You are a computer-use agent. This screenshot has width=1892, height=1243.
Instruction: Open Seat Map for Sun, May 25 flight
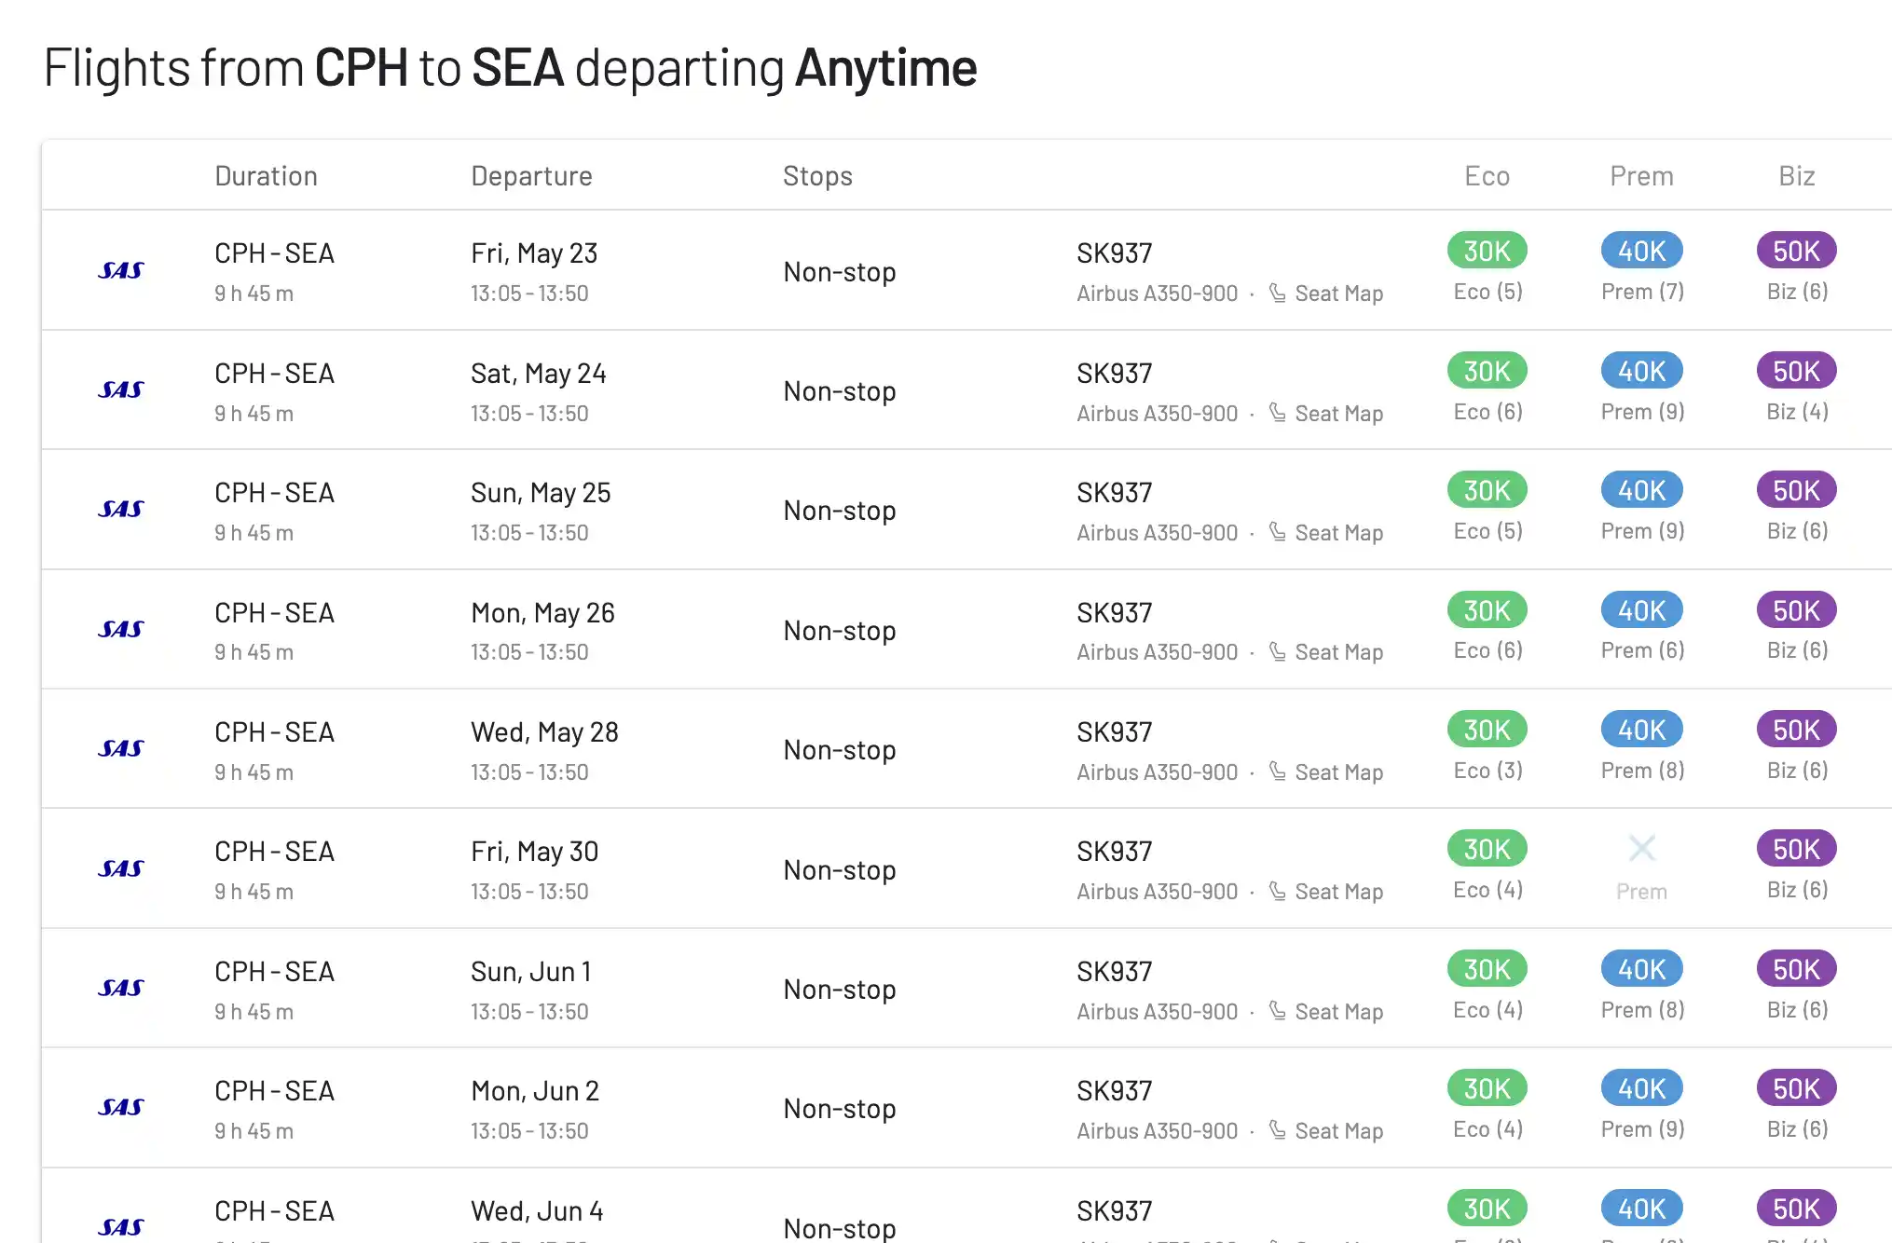(1326, 533)
